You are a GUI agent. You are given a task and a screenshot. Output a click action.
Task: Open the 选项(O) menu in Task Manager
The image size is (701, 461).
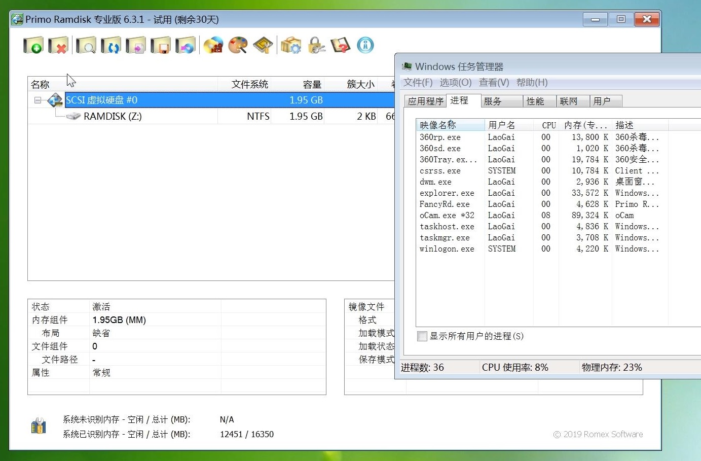456,82
